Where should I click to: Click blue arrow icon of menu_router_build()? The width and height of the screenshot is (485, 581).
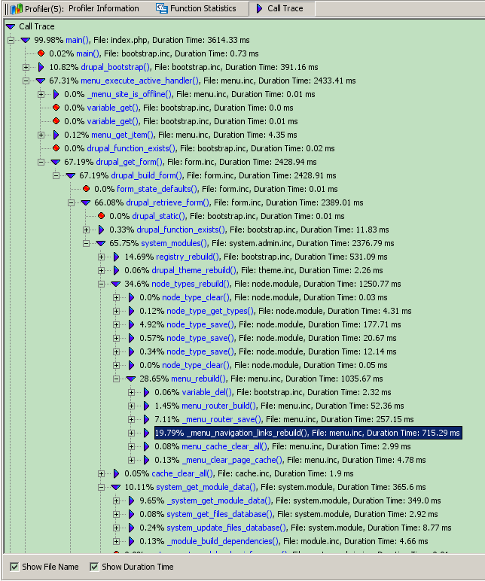click(146, 406)
